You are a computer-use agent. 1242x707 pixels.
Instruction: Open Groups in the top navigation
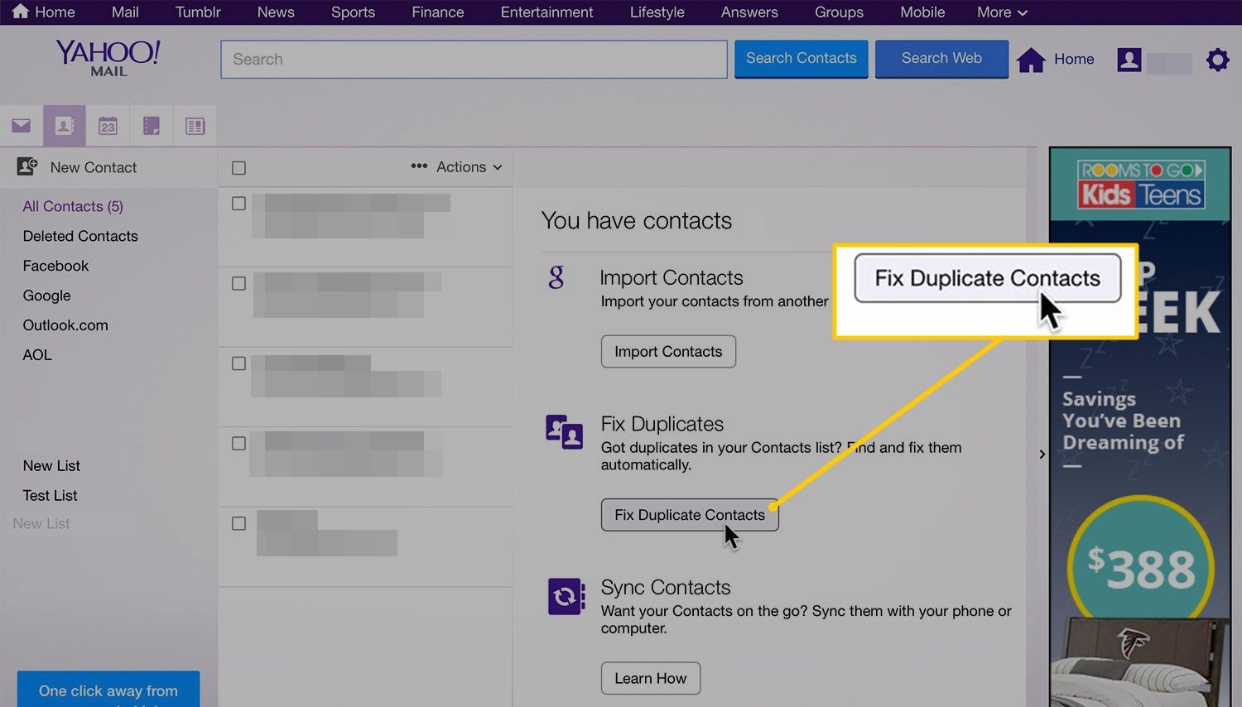[839, 12]
